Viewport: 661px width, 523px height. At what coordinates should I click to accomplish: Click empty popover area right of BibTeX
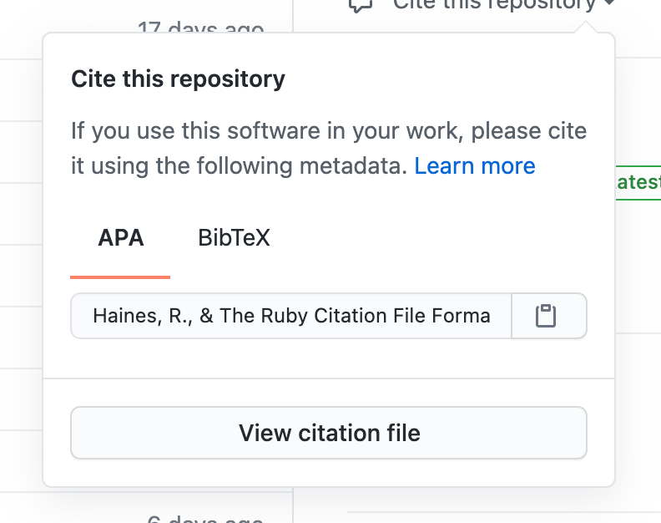pyautogui.click(x=434, y=238)
